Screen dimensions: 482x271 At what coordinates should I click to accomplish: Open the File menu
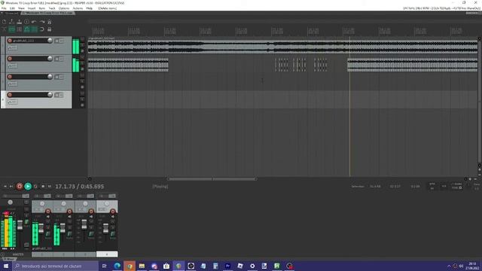click(x=4, y=8)
